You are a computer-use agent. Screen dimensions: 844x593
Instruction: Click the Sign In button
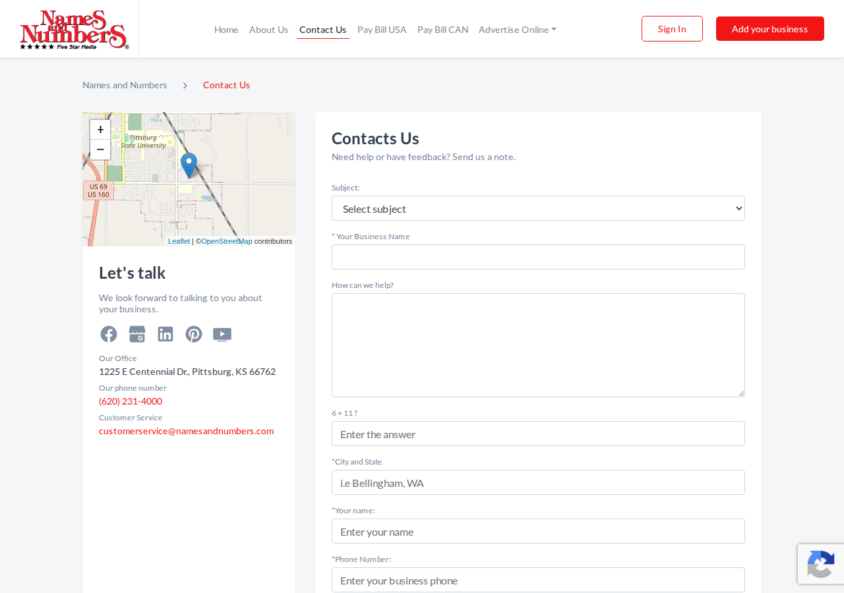pos(672,29)
